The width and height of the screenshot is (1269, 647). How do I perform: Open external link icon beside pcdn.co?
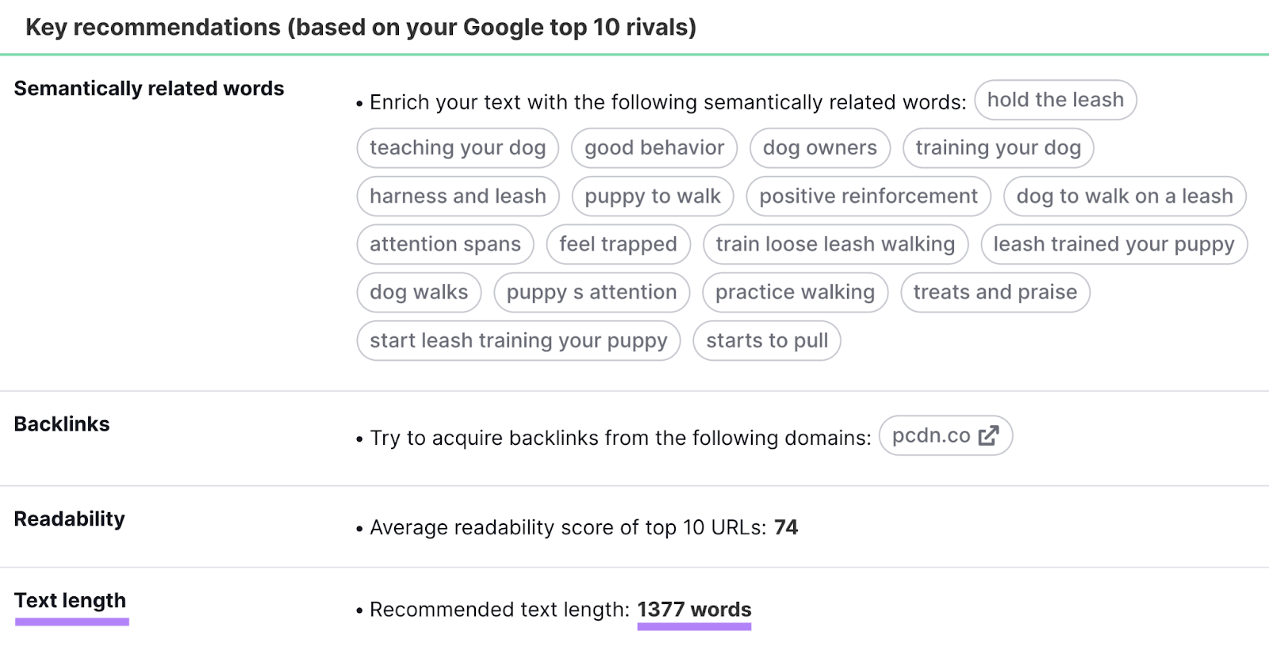coord(988,436)
